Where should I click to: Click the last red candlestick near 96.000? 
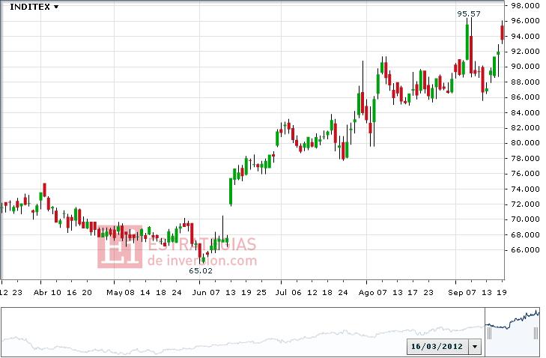point(502,33)
